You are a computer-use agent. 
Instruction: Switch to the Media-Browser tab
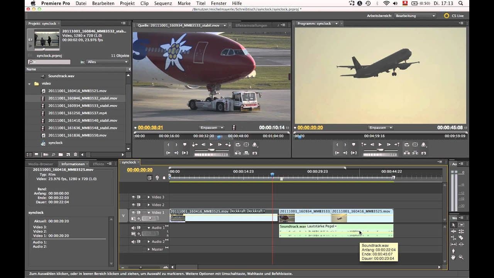41,164
